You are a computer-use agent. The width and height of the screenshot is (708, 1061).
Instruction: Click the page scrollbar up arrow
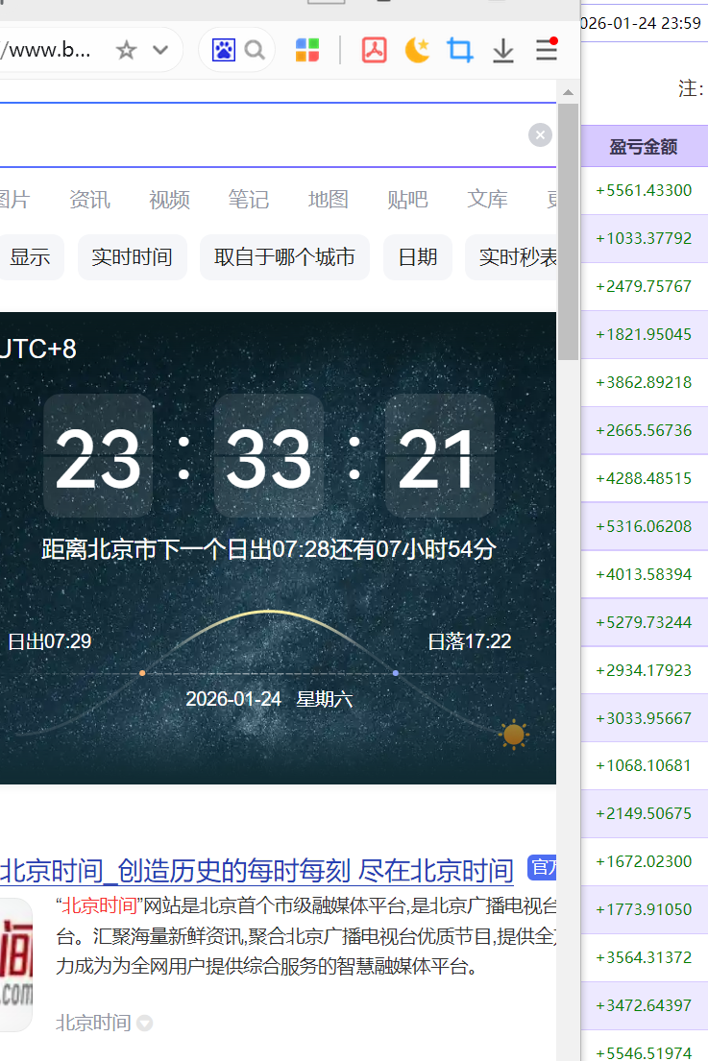[x=568, y=93]
